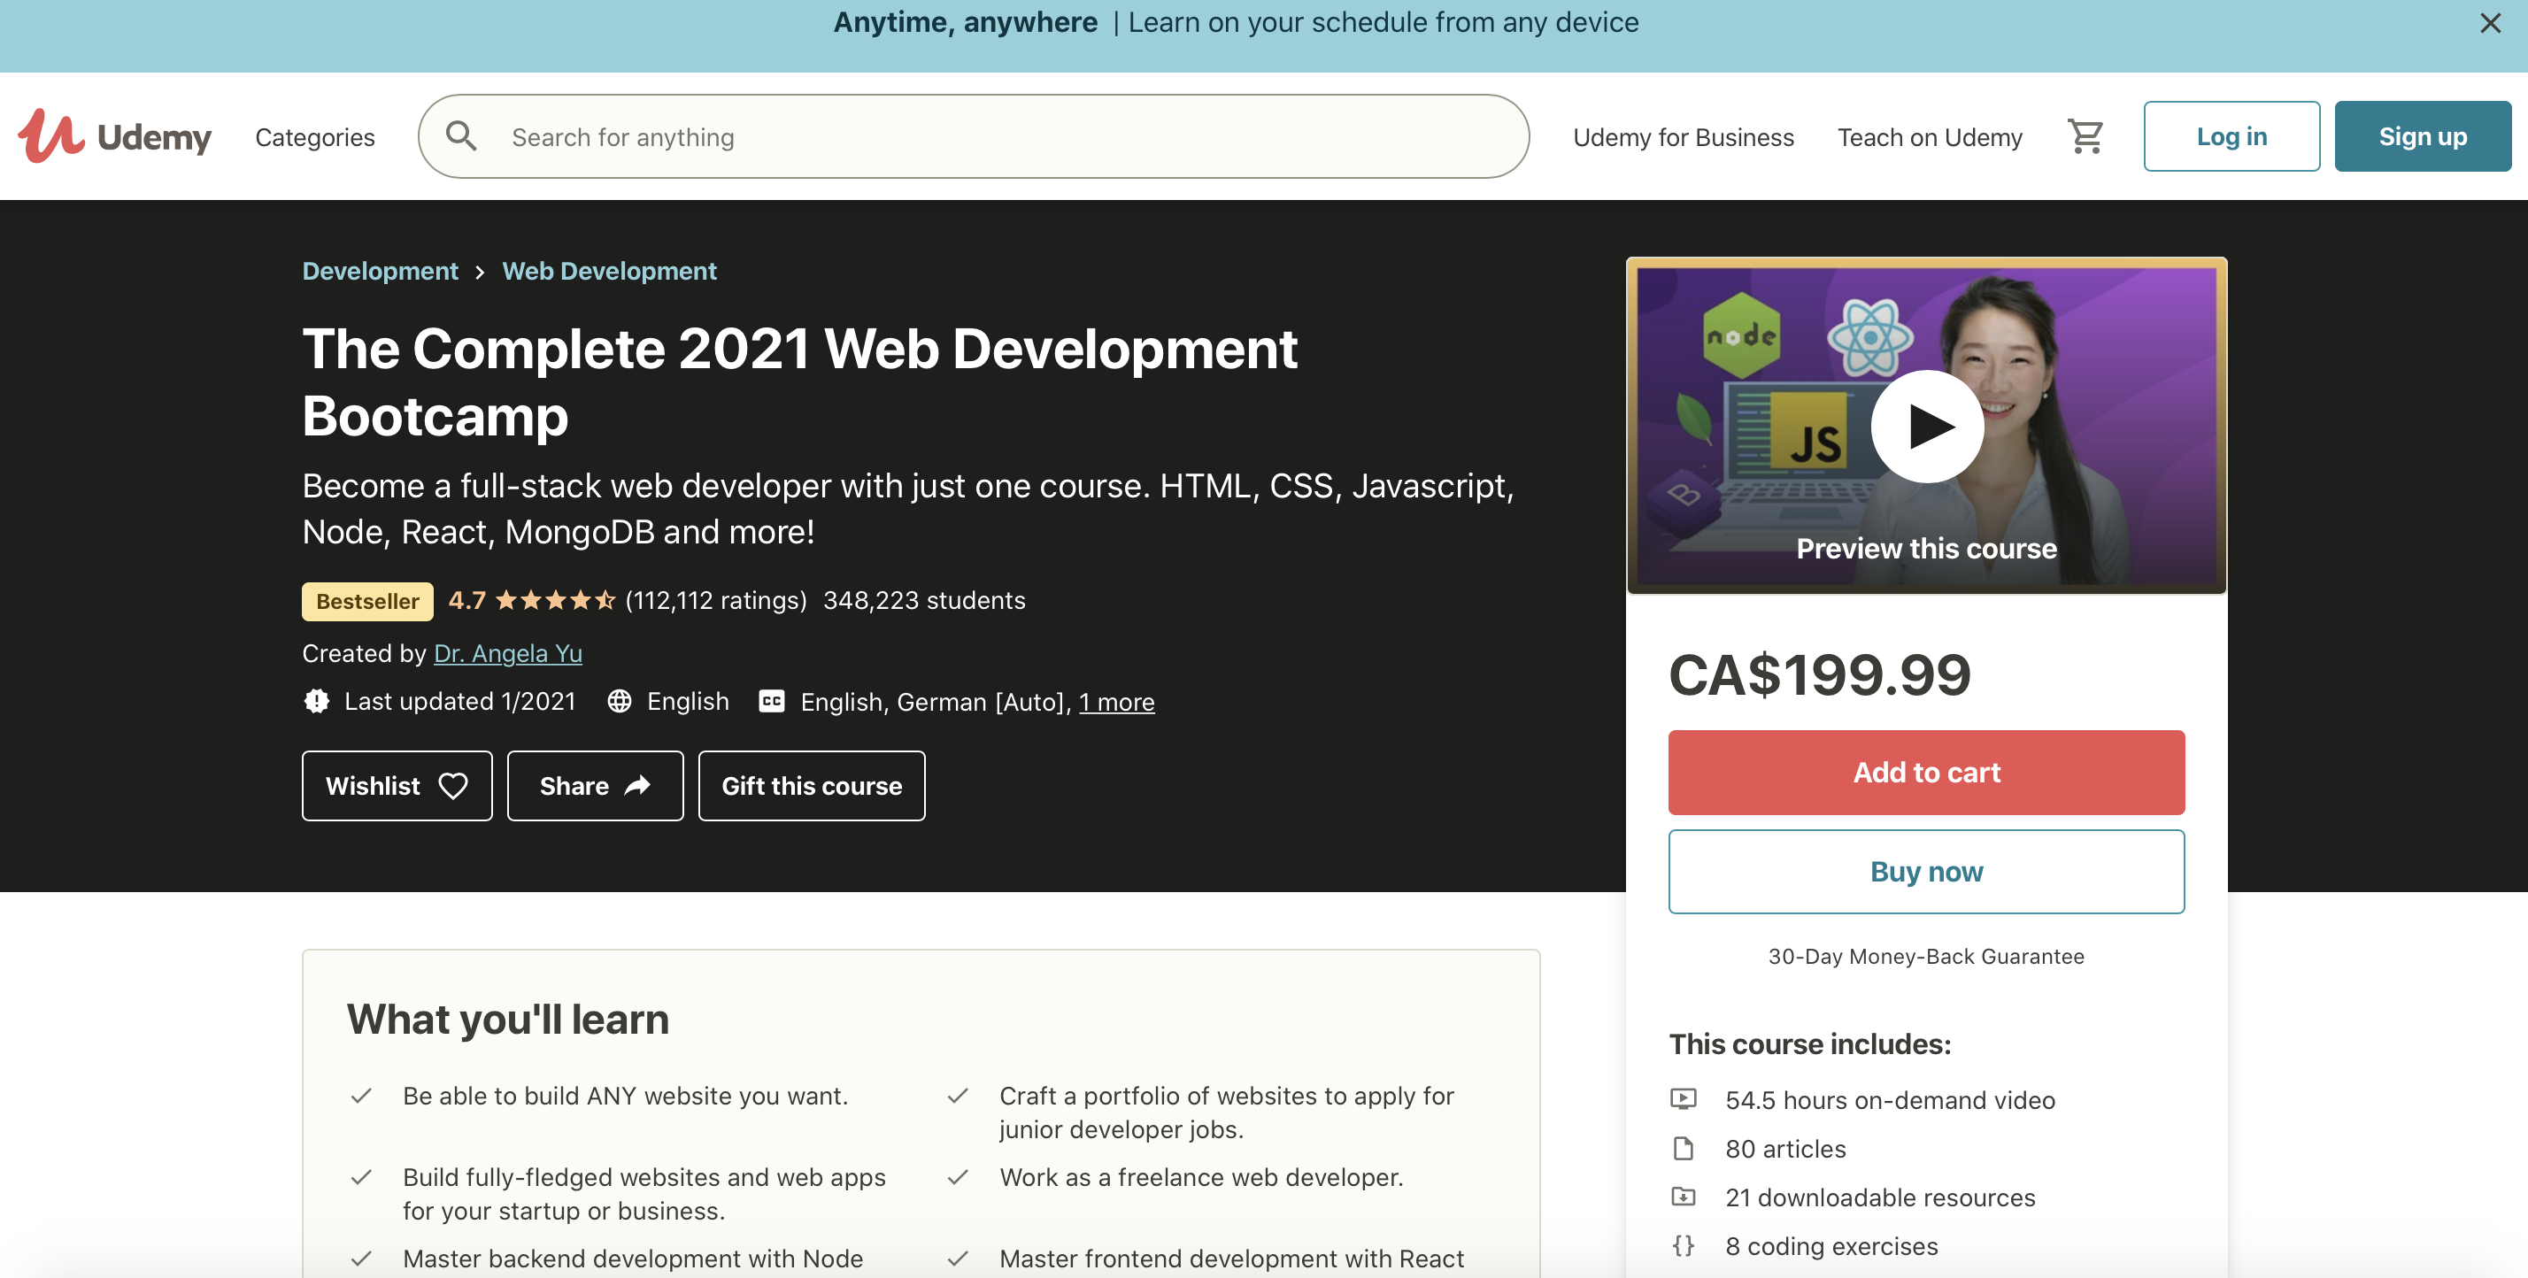Click the Log in button
This screenshot has width=2528, height=1278.
2231,136
